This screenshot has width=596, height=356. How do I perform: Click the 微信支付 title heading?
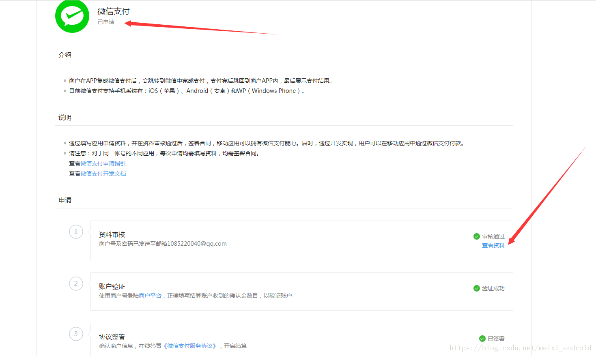pos(114,11)
